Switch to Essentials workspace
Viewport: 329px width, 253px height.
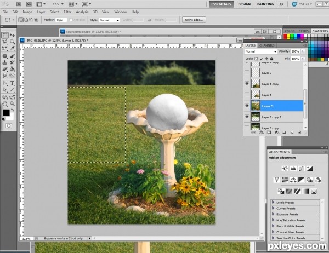coord(221,4)
